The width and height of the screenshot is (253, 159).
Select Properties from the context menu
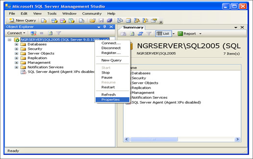pos(110,100)
